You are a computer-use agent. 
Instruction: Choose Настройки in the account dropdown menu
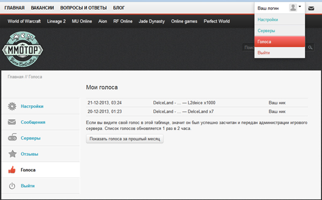(280, 20)
